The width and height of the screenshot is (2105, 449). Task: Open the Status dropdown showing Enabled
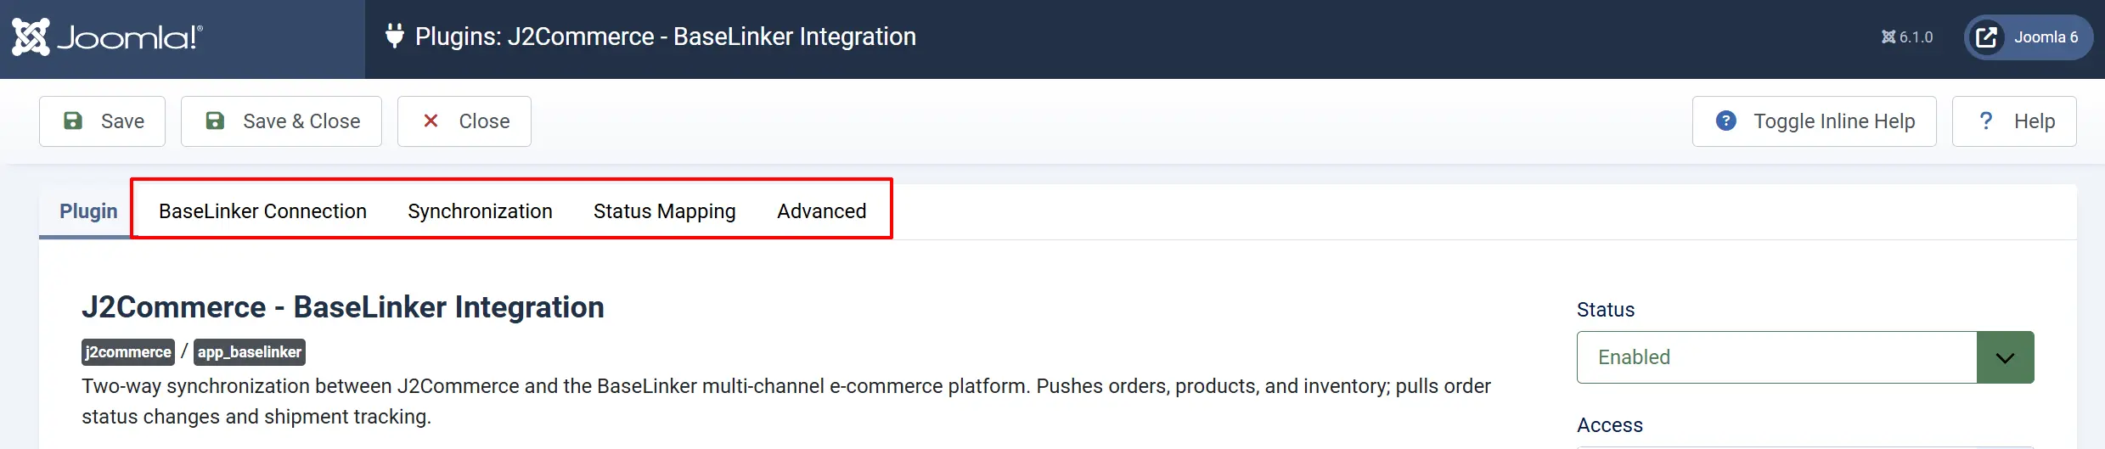pos(1805,357)
